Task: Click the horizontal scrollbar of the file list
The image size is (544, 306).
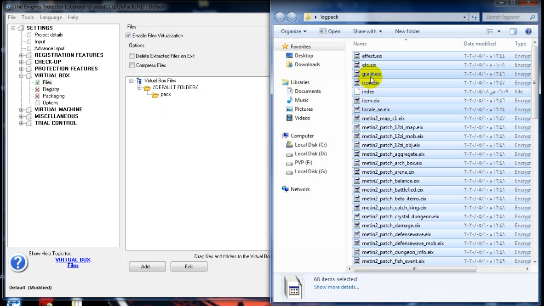Action: click(x=415, y=269)
